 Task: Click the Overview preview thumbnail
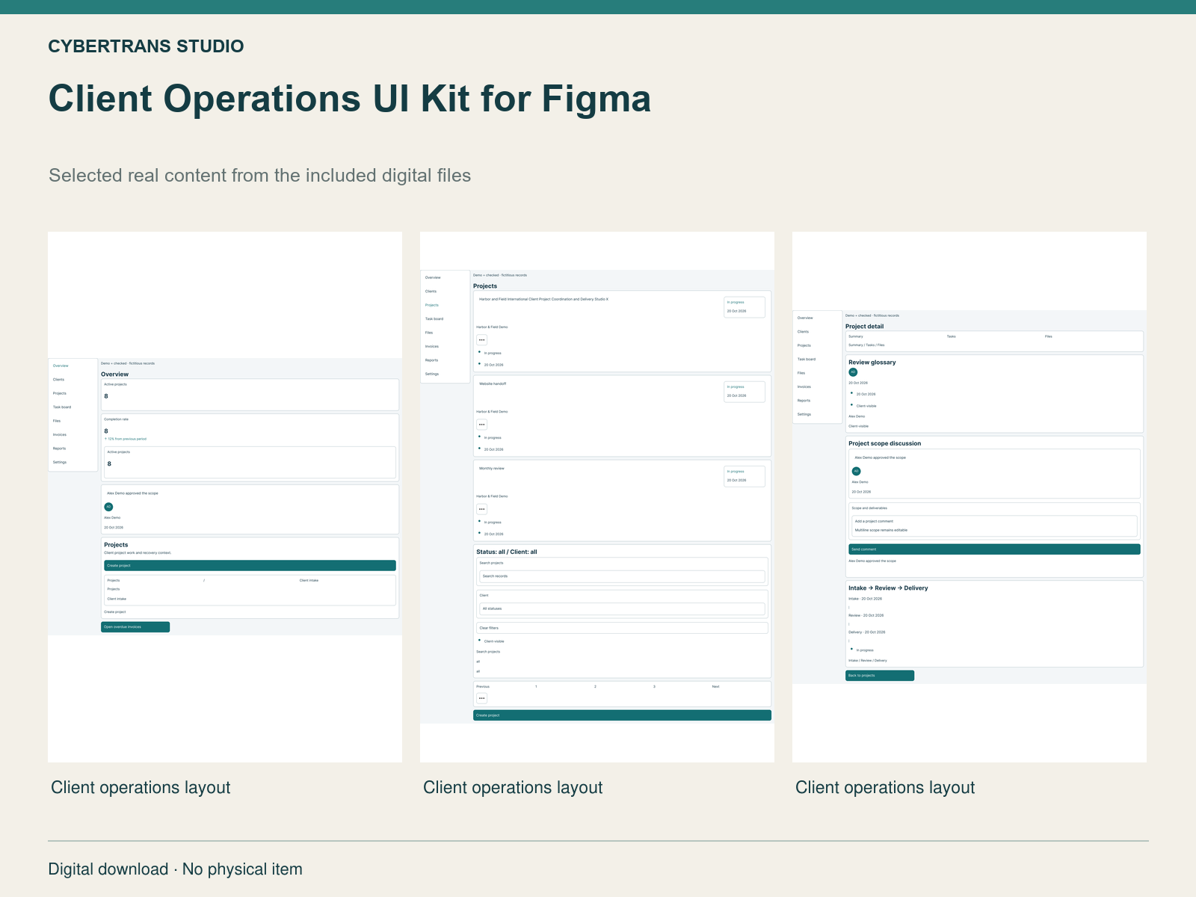pos(225,497)
